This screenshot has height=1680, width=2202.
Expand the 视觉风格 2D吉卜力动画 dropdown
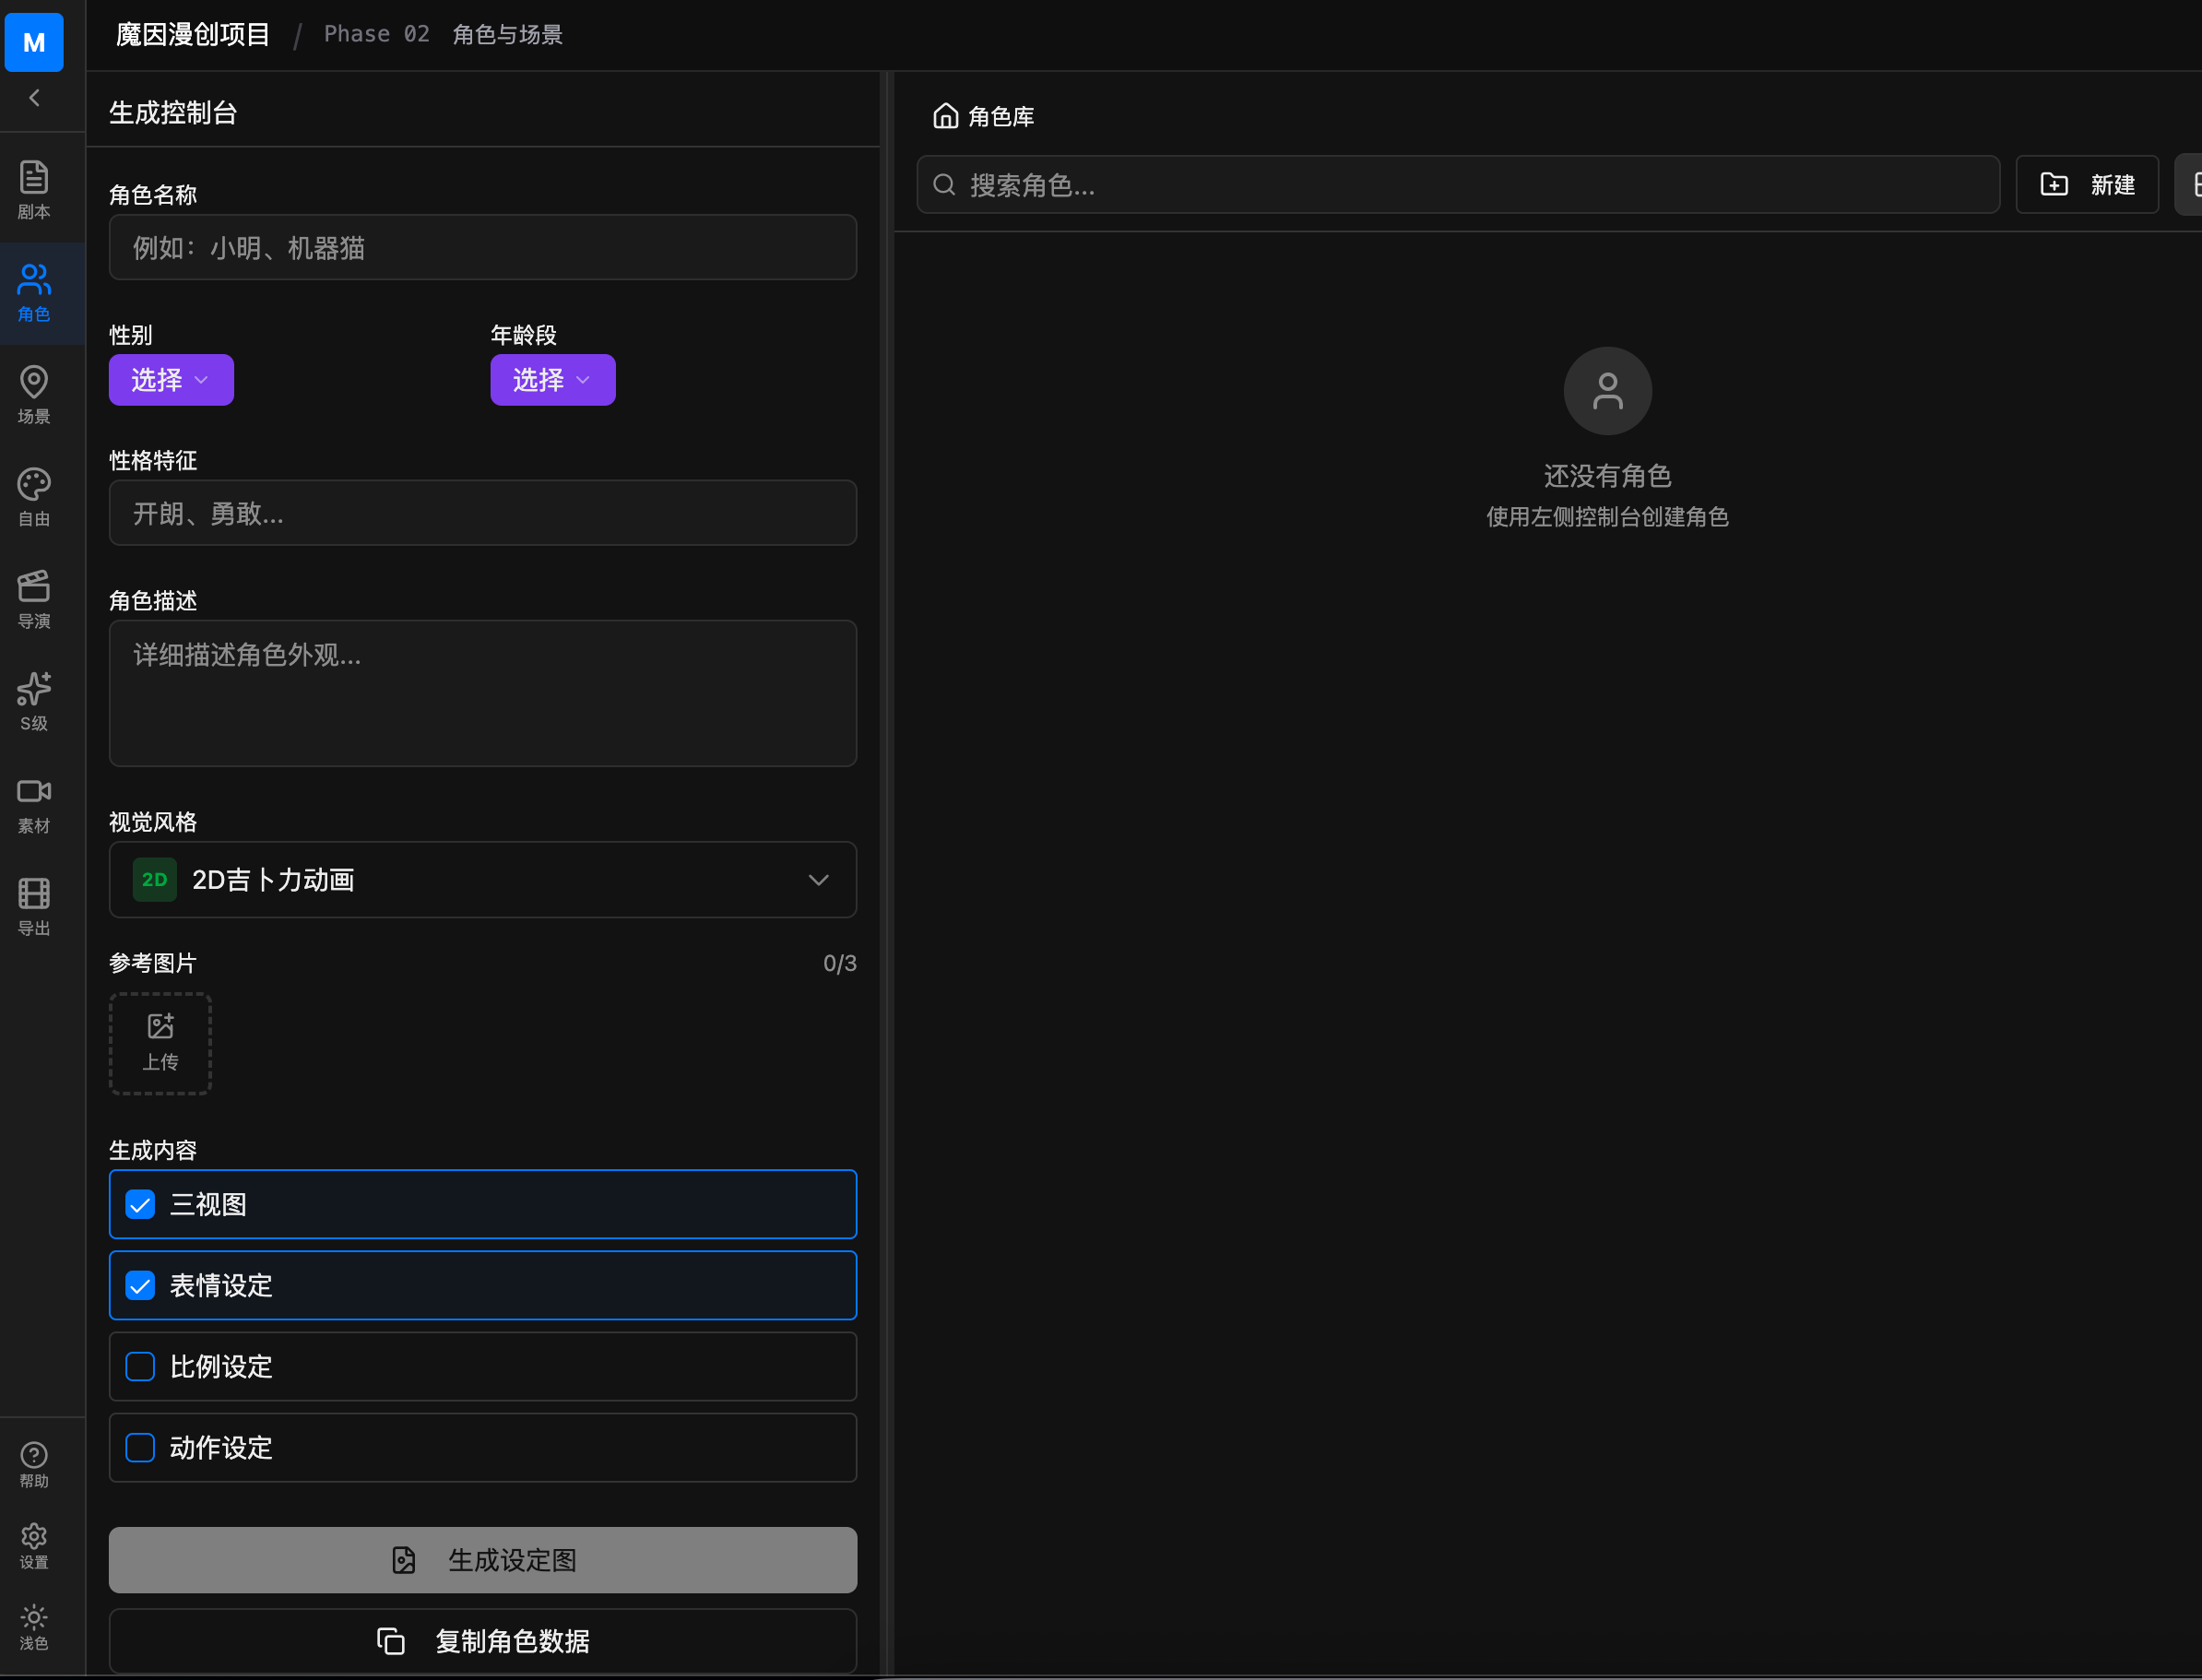pyautogui.click(x=482, y=880)
